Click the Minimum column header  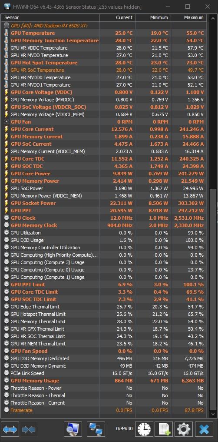(153, 17)
